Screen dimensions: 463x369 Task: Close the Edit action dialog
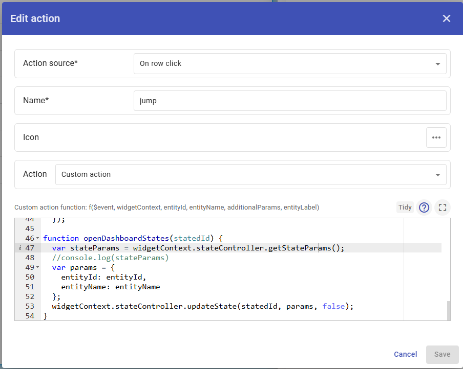447,18
